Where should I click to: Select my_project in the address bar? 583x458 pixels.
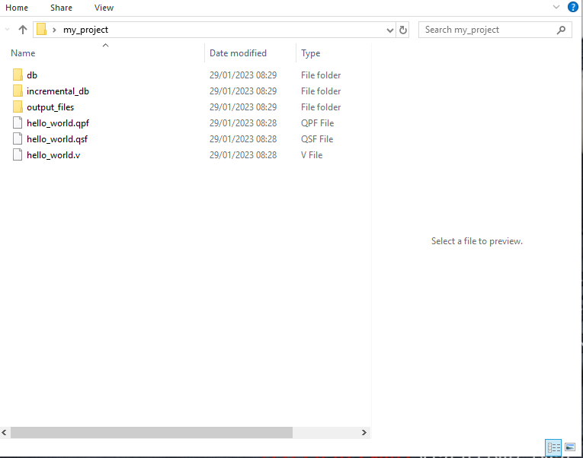click(85, 30)
